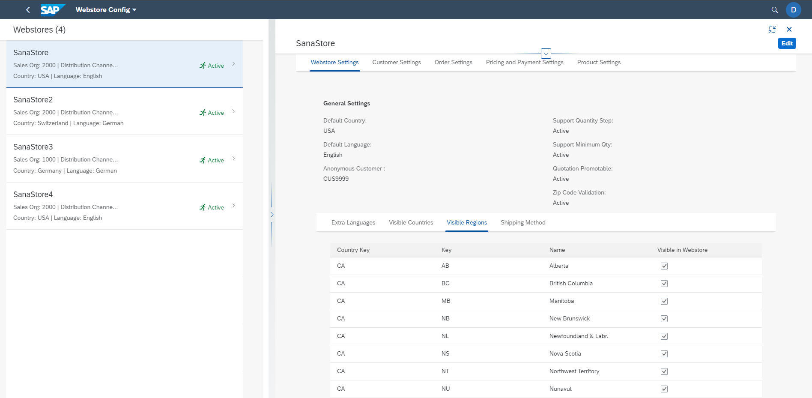Click the Webstores (4) list title
This screenshot has height=398, width=812.
[39, 30]
